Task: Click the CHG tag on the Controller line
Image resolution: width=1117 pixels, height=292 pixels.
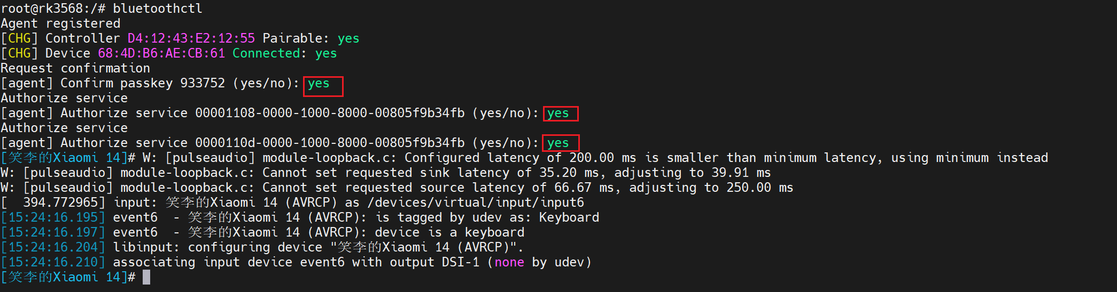Action: tap(19, 38)
